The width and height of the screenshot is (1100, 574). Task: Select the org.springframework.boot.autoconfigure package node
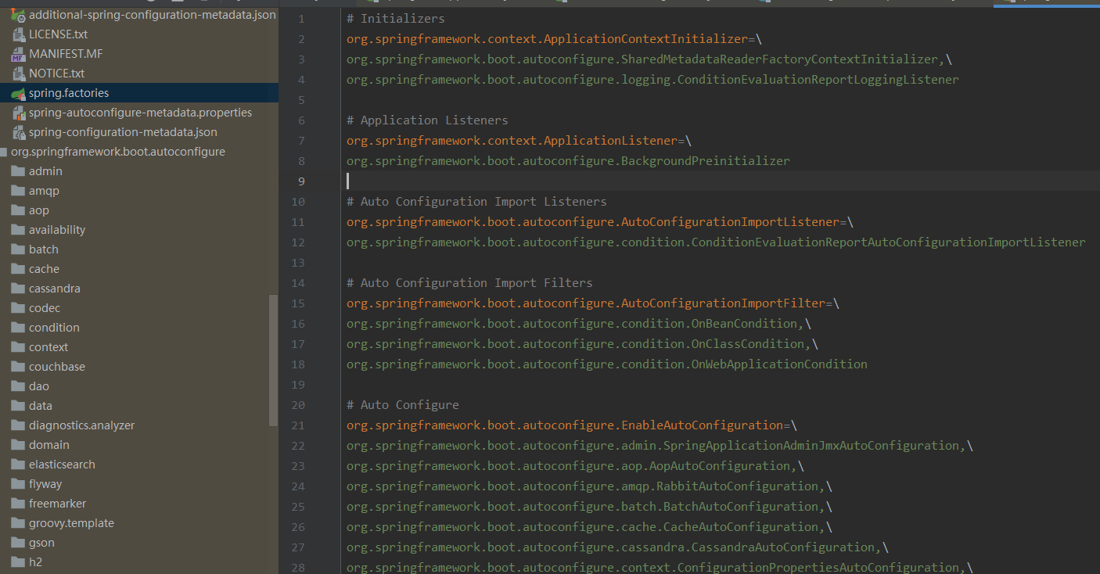[x=117, y=152]
